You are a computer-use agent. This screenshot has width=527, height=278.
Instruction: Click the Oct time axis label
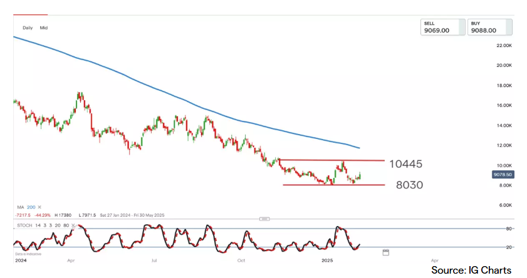click(241, 260)
